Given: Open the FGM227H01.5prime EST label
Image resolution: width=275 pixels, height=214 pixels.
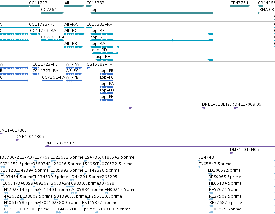Looking at the screenshot, I should [x=75, y=209].
